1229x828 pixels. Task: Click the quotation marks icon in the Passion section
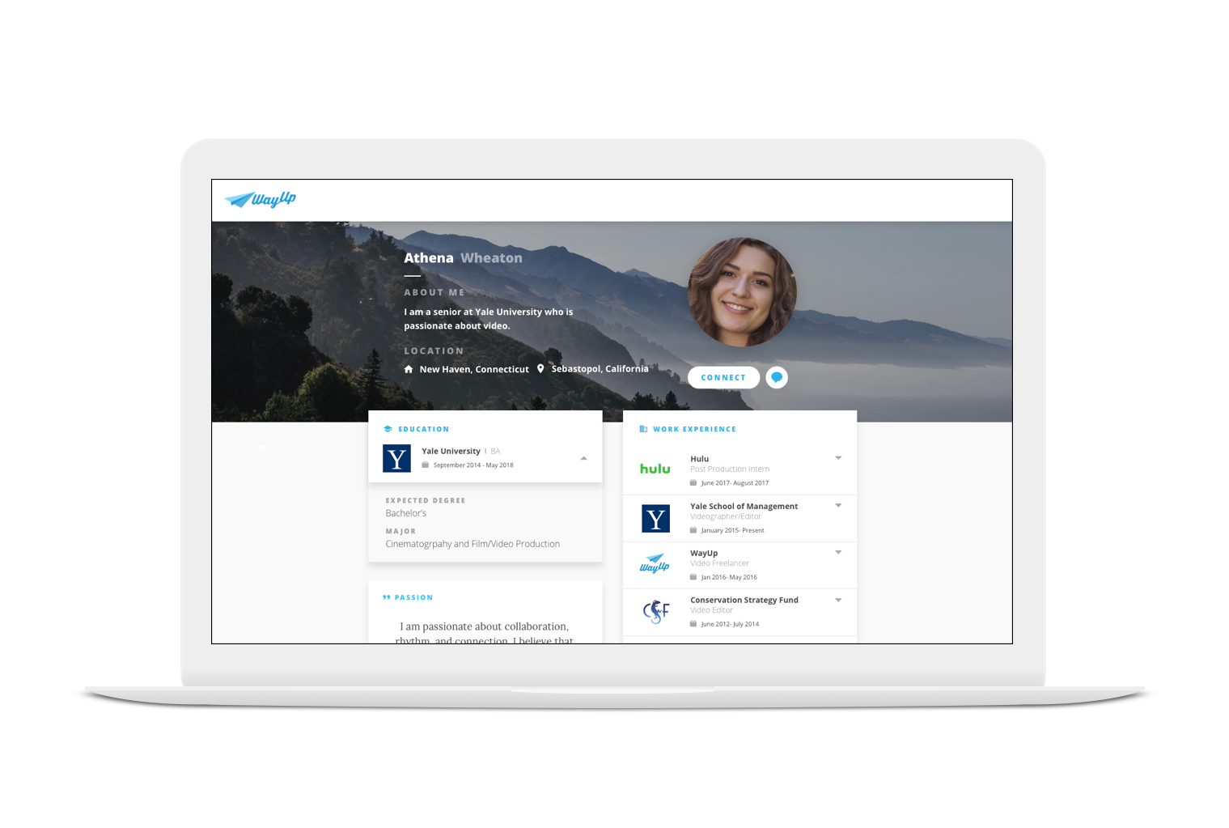[x=387, y=597]
